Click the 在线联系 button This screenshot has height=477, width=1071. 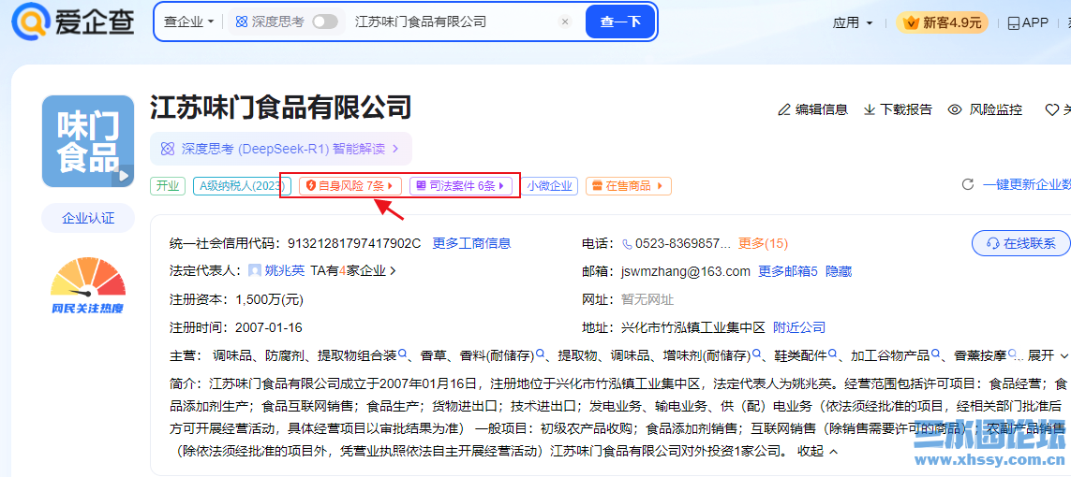[1020, 243]
